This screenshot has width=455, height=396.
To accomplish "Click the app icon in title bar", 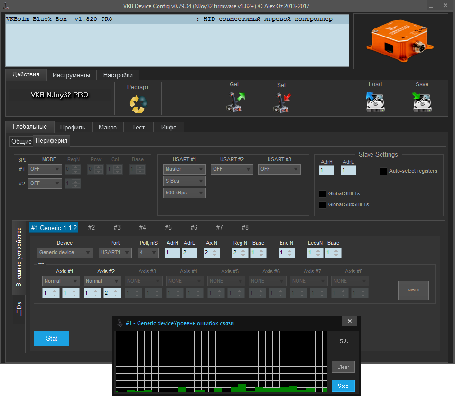I will [6, 6].
